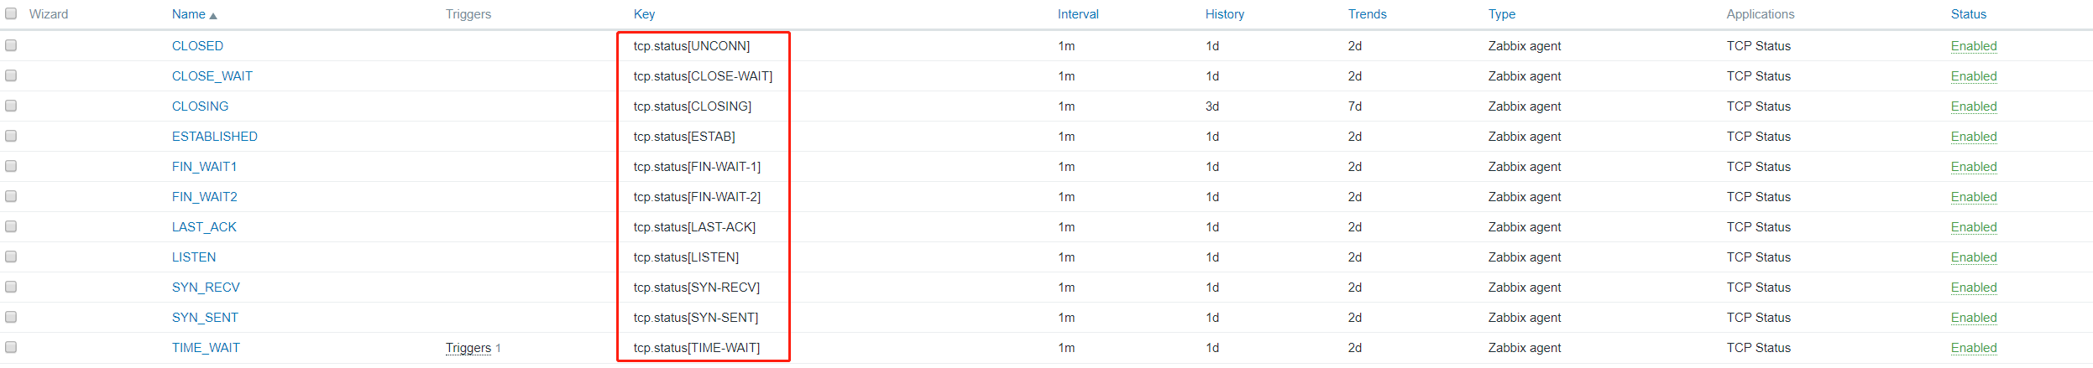Image resolution: width=2093 pixels, height=368 pixels.
Task: Open the CLOSING item configuration
Action: click(x=200, y=106)
